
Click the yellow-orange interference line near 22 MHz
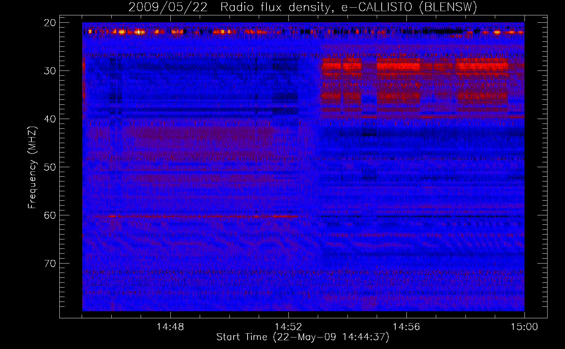pyautogui.click(x=303, y=32)
